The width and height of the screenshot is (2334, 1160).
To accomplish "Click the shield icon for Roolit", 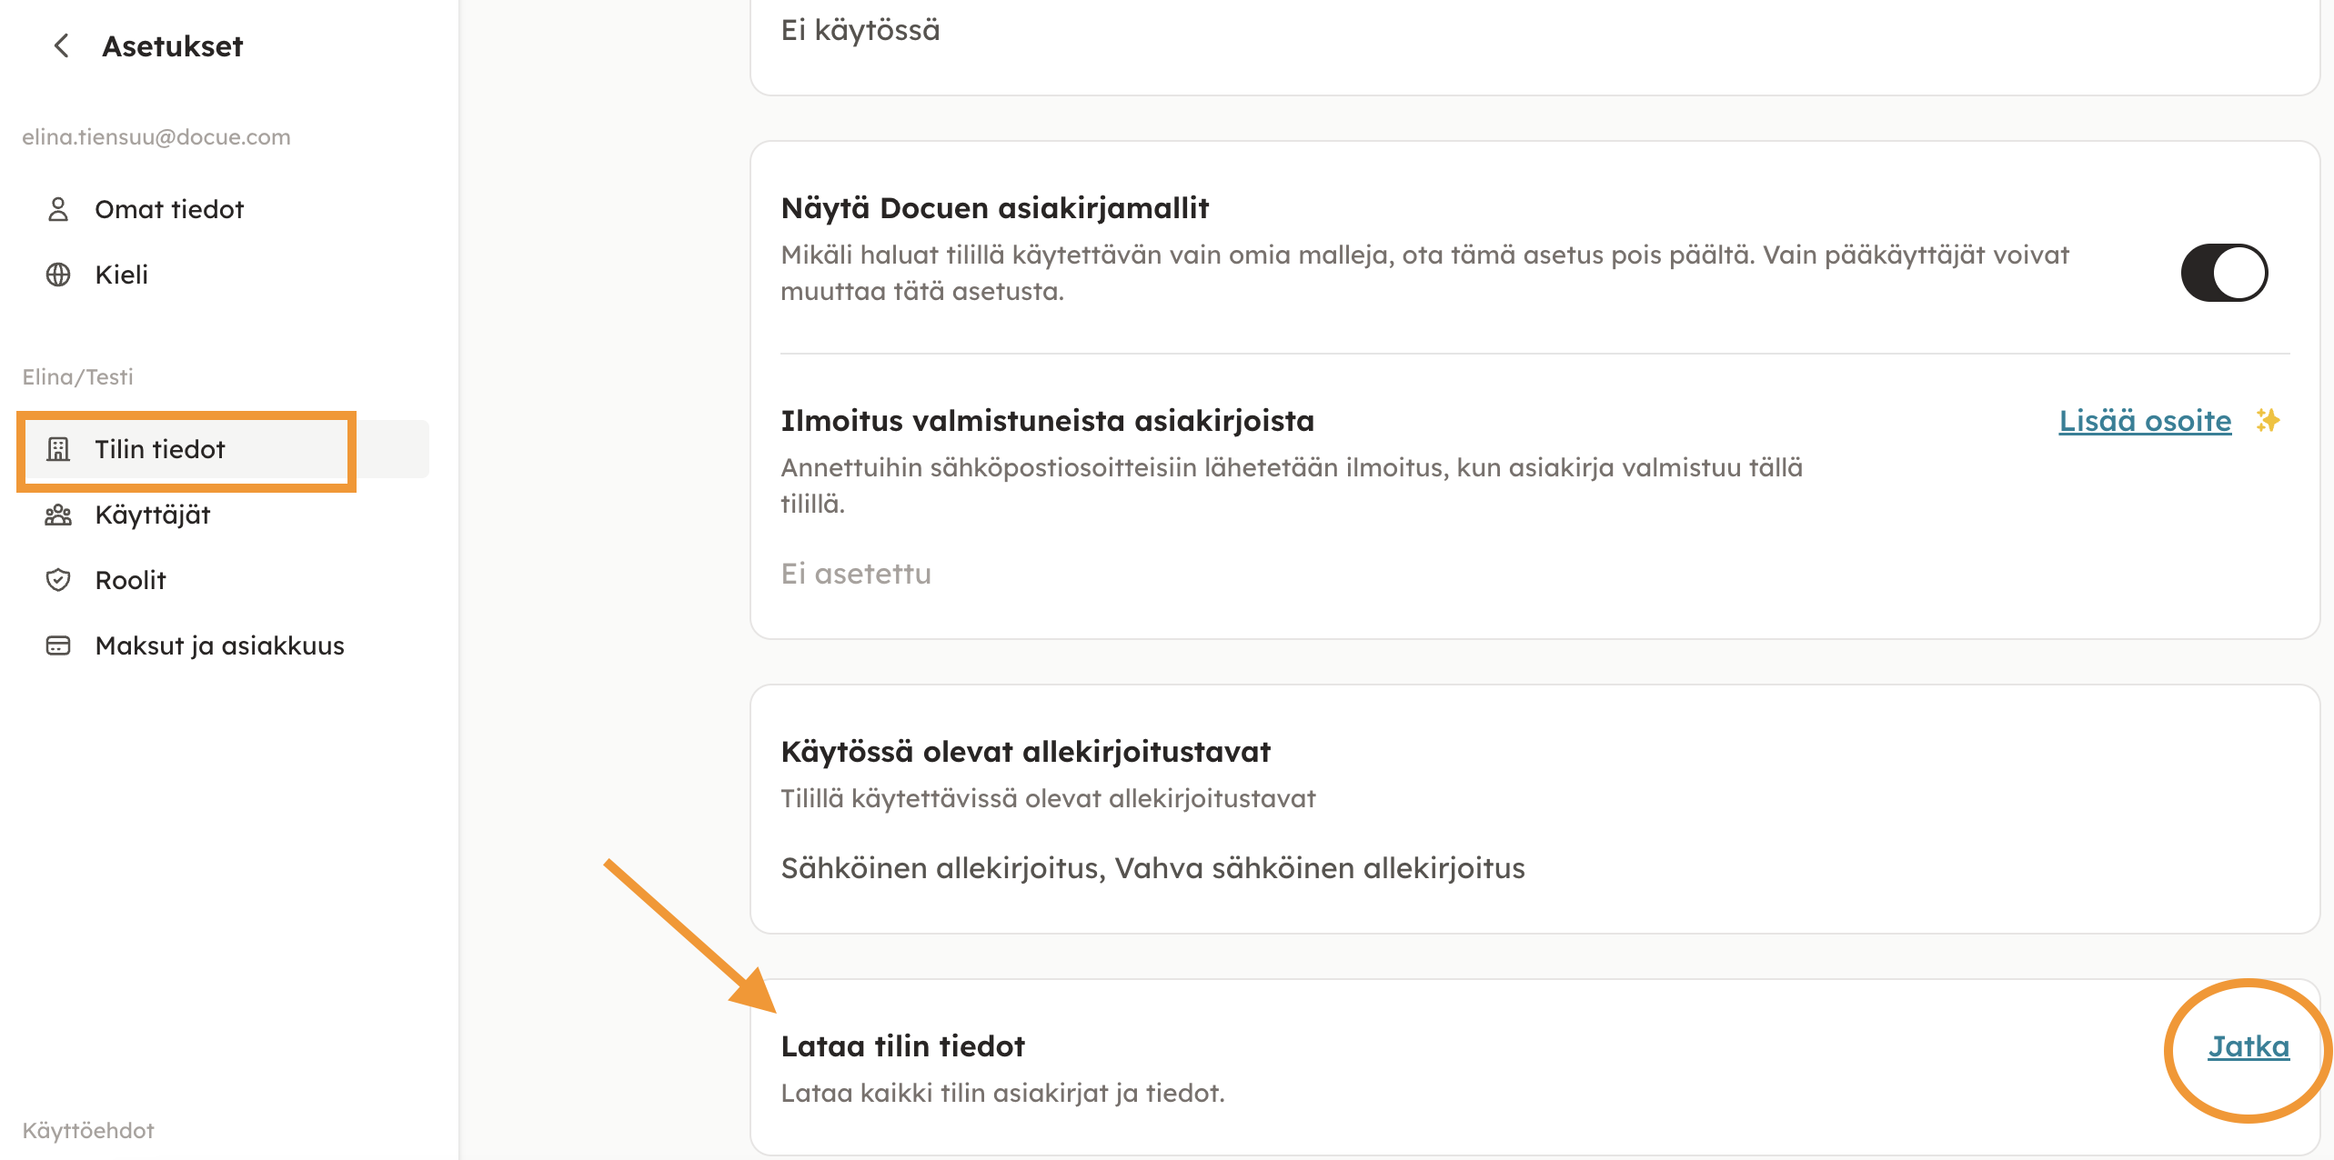I will (x=58, y=580).
